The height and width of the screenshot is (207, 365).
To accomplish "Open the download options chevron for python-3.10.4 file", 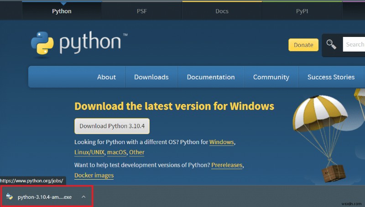I will pos(83,197).
